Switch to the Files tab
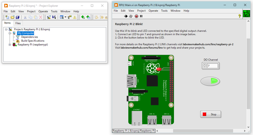The height and width of the screenshot is (135, 253). (x=18, y=23)
